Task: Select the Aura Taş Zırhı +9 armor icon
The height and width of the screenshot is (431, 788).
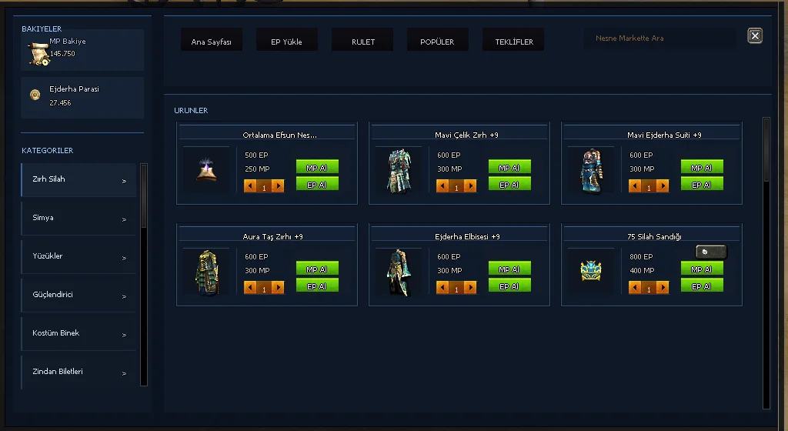Action: [x=206, y=272]
